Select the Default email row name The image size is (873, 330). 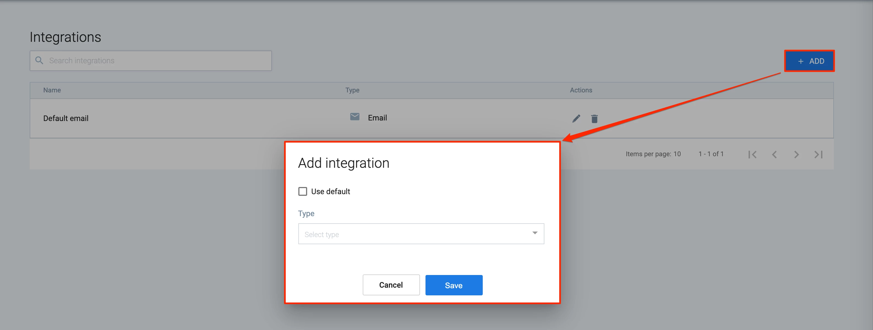pyautogui.click(x=66, y=119)
